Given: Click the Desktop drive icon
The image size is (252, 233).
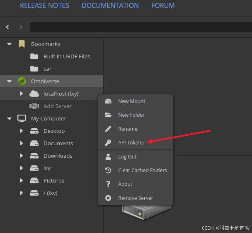Looking at the screenshot, I should pos(34,131).
